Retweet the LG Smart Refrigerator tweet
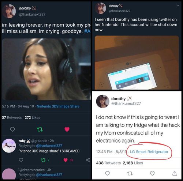Image resolution: width=183 pixels, height=181 pixels. click(130, 173)
